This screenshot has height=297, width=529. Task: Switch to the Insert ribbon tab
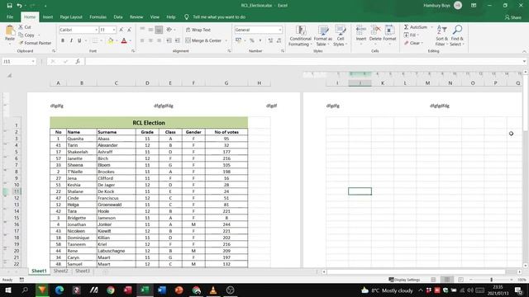[48, 16]
